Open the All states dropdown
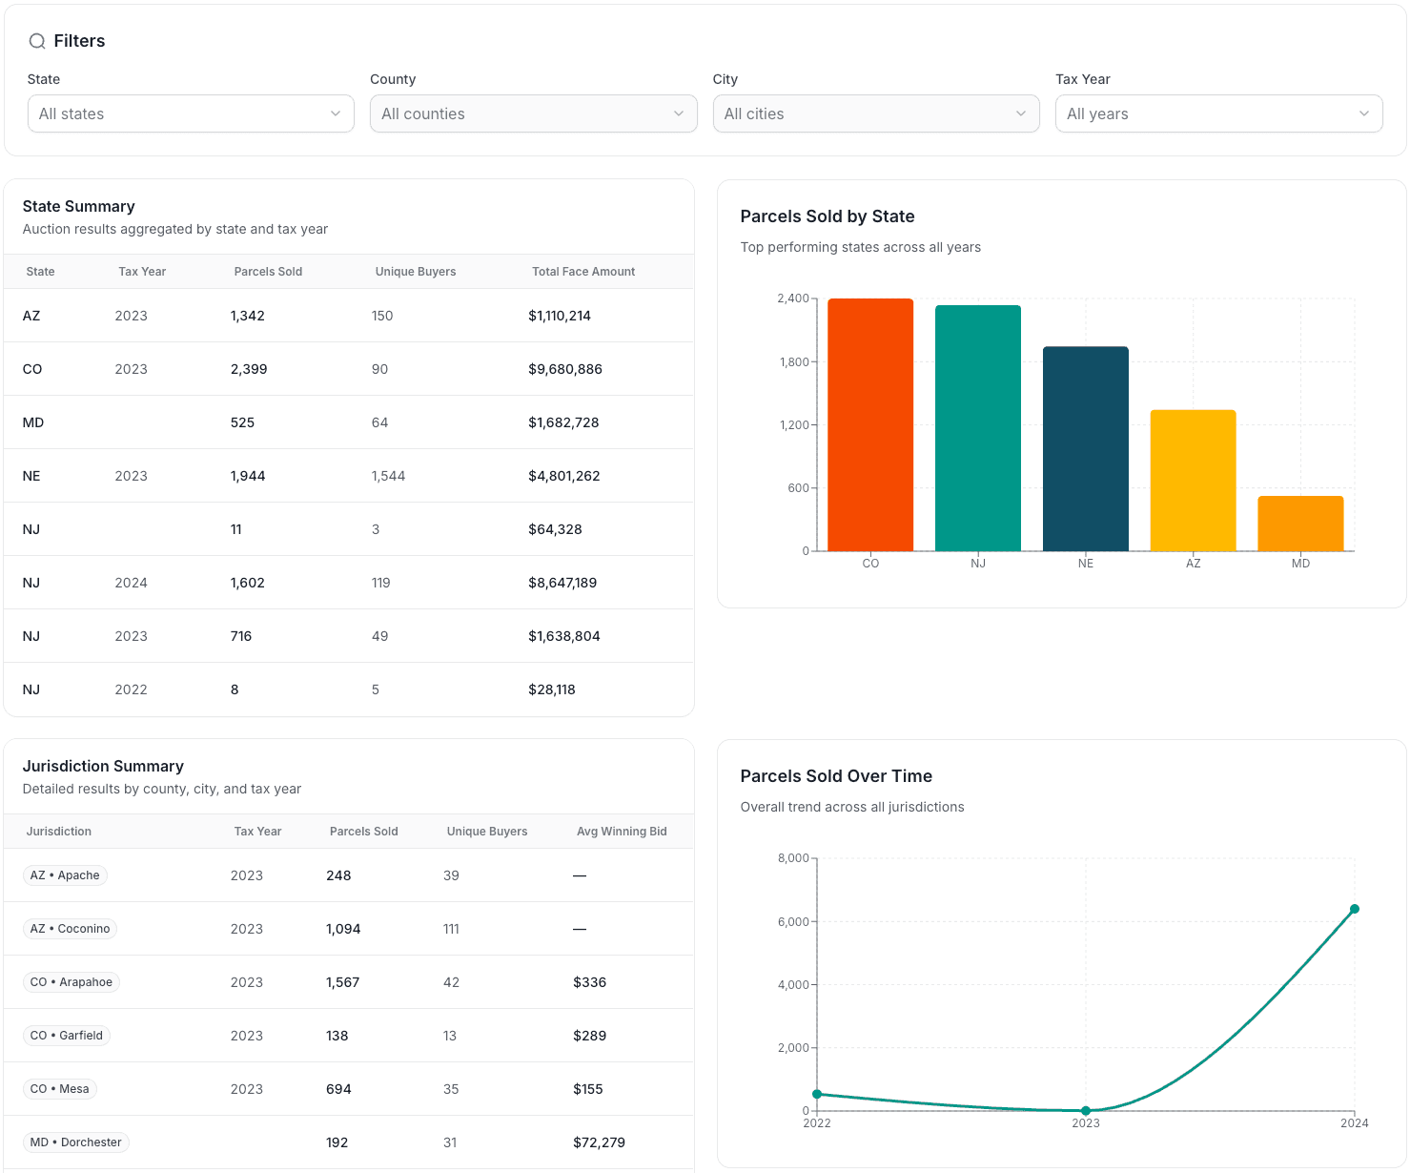 point(191,113)
